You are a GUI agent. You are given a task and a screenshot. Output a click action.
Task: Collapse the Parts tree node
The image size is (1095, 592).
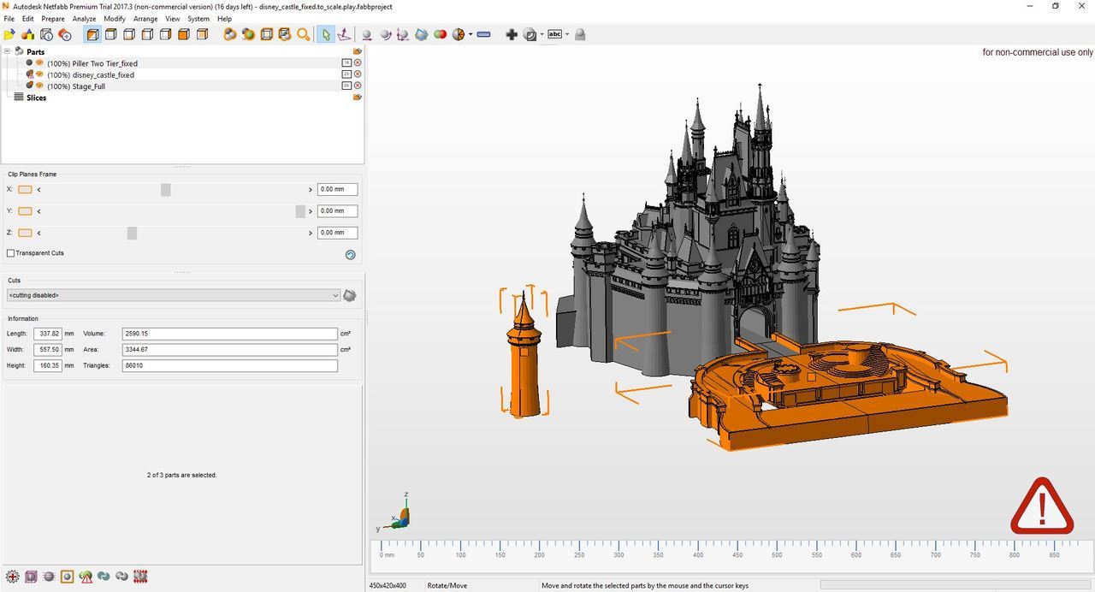(7, 51)
